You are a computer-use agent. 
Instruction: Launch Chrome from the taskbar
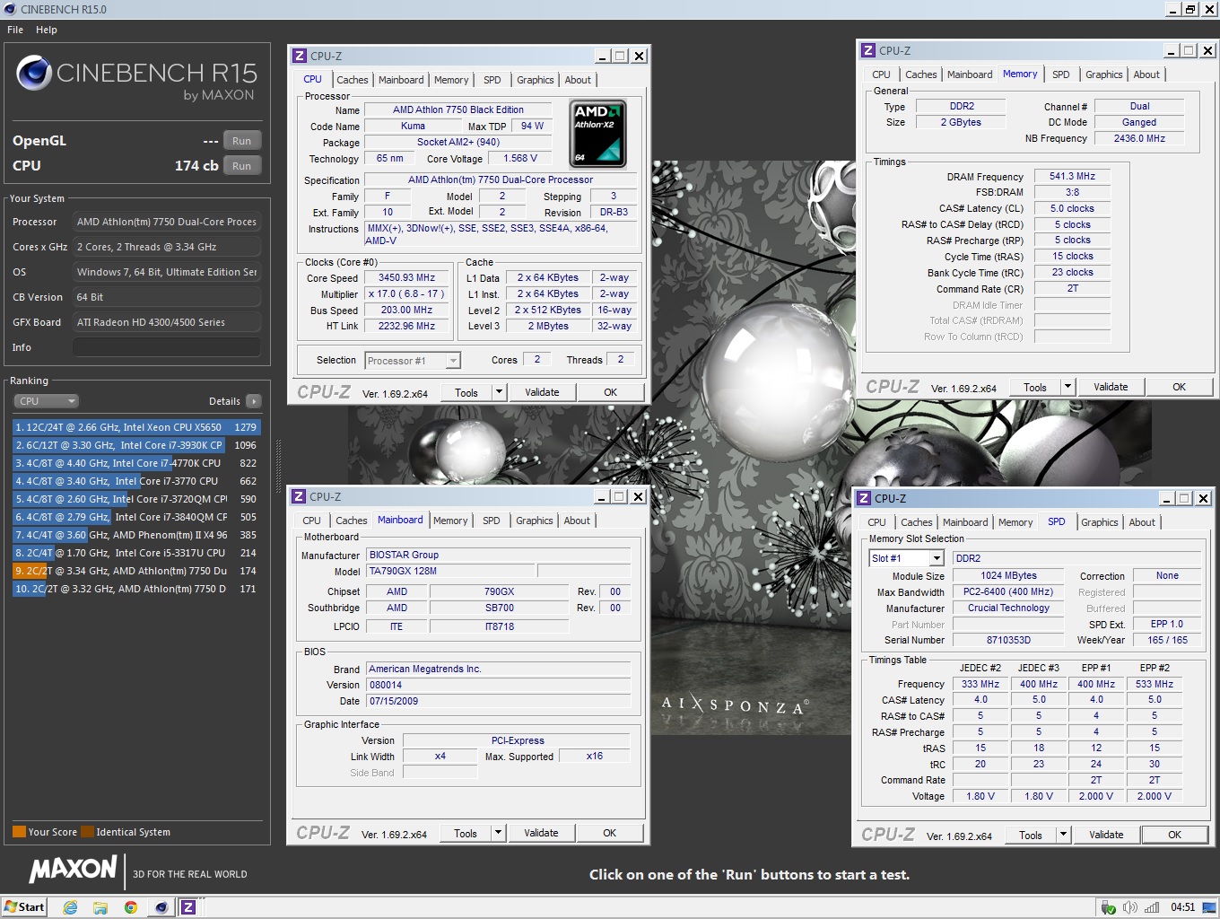coord(131,907)
